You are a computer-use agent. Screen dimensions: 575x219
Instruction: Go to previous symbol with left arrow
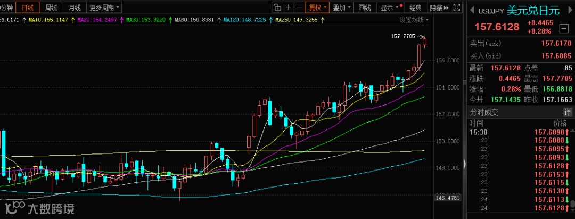472,11
